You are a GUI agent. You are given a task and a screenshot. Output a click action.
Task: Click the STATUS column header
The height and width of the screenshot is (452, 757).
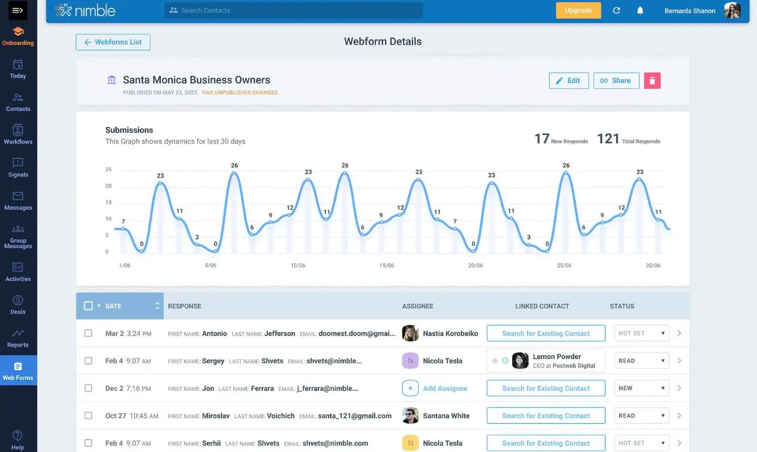coord(622,306)
